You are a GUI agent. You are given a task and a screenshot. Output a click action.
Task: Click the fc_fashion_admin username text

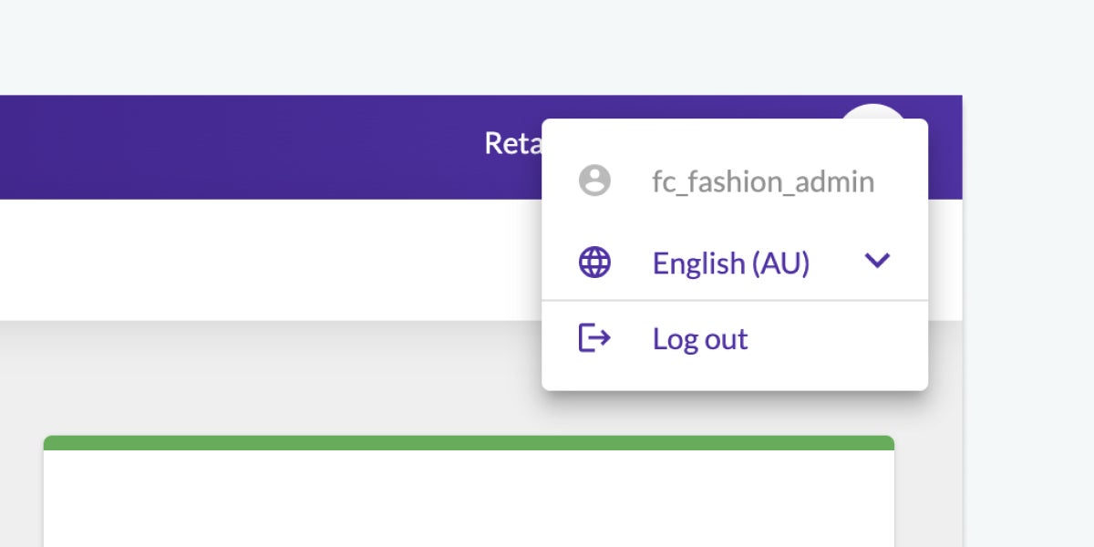(764, 181)
